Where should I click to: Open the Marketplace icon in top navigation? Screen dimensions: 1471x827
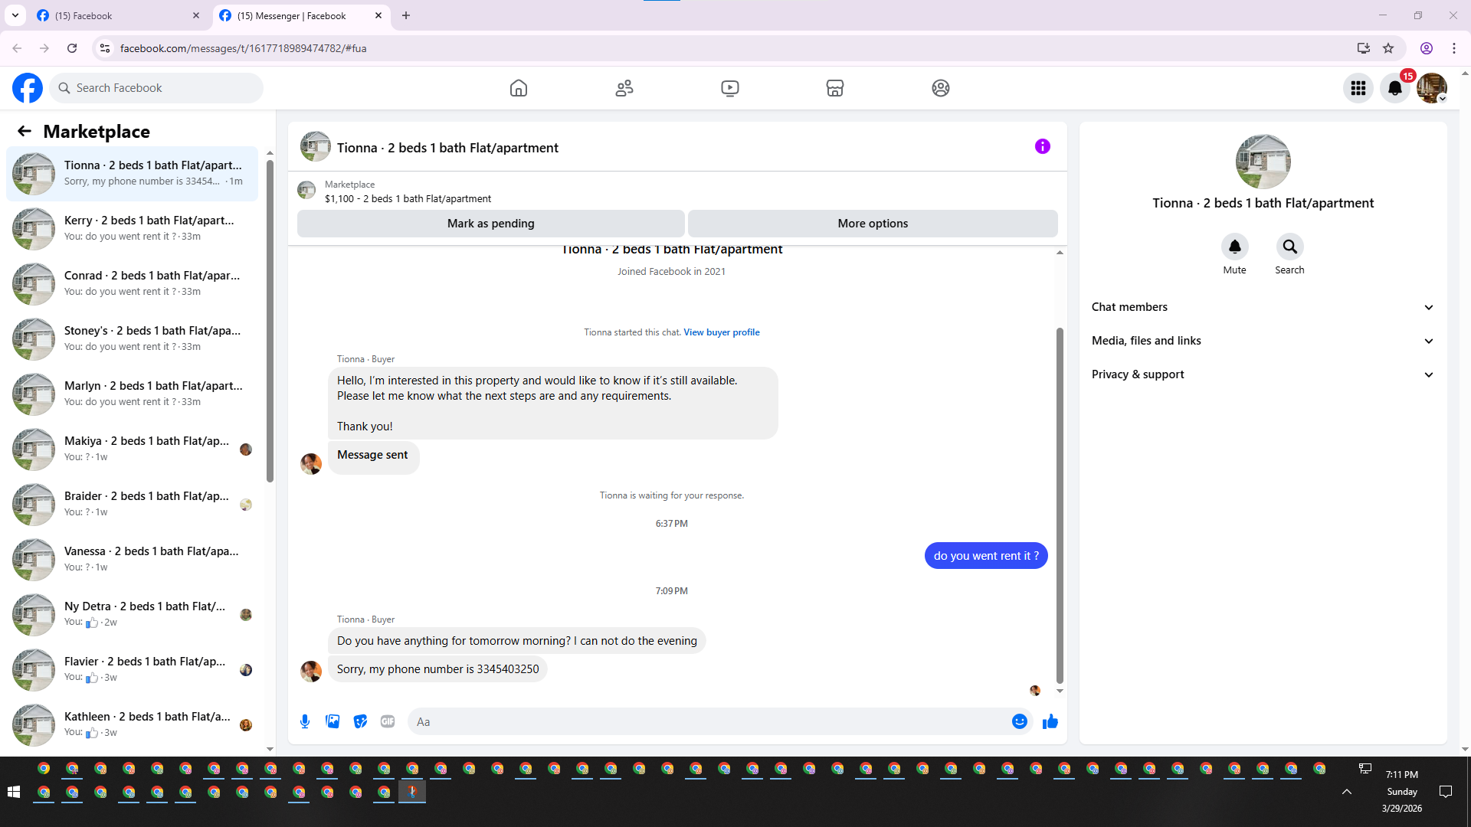[835, 88]
